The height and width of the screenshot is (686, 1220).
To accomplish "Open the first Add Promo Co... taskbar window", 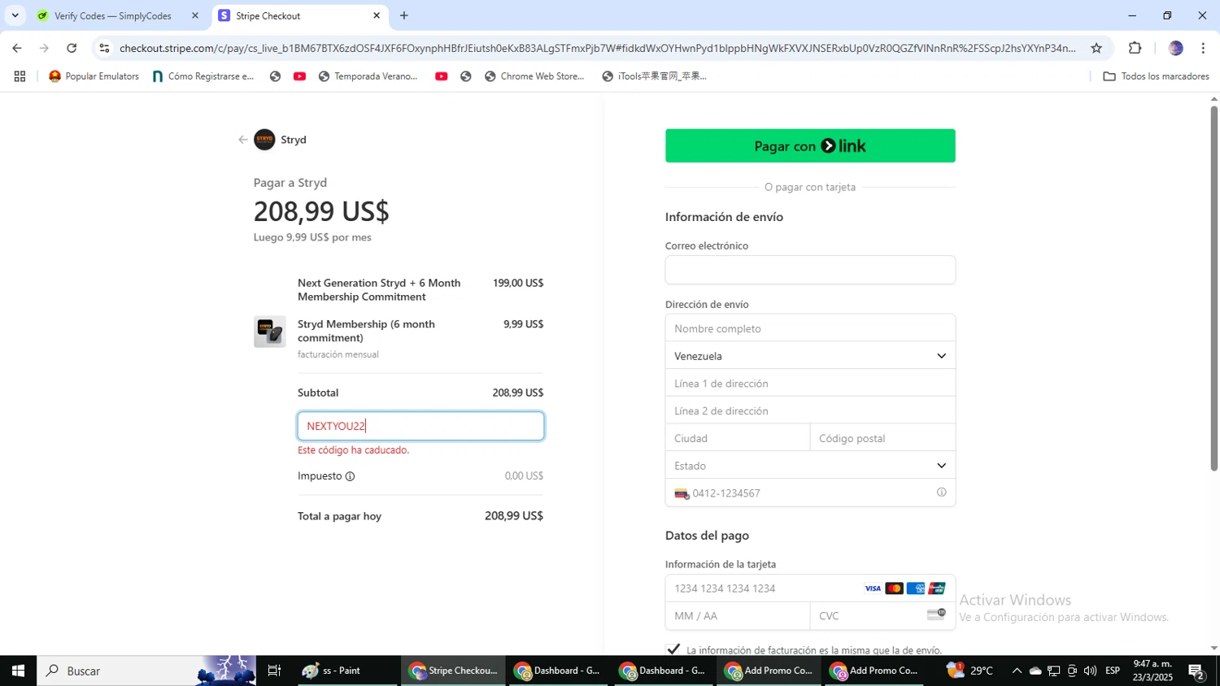I will click(769, 671).
